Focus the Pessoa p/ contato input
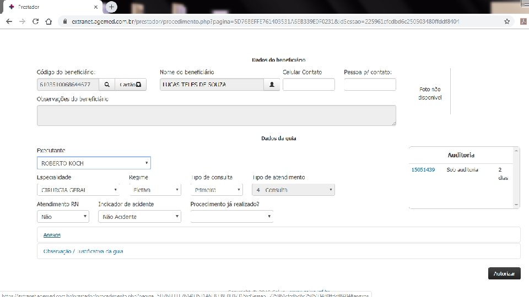Screen dimensions: 529x297 pyautogui.click(x=370, y=85)
